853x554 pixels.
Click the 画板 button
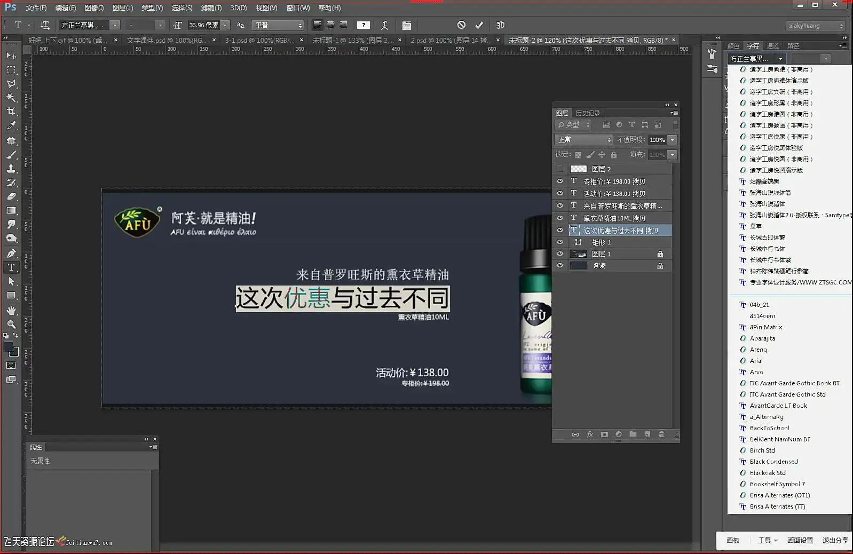733,540
